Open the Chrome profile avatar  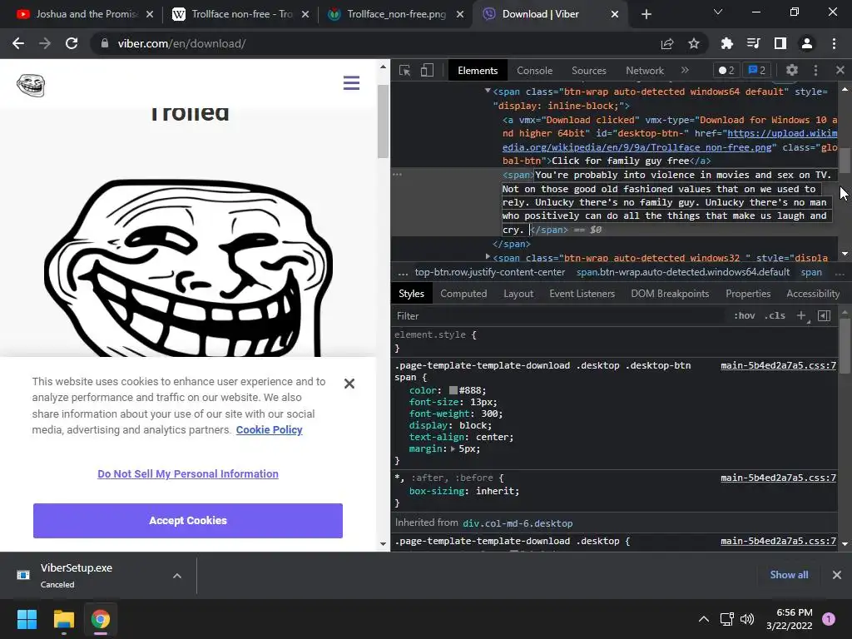(807, 43)
